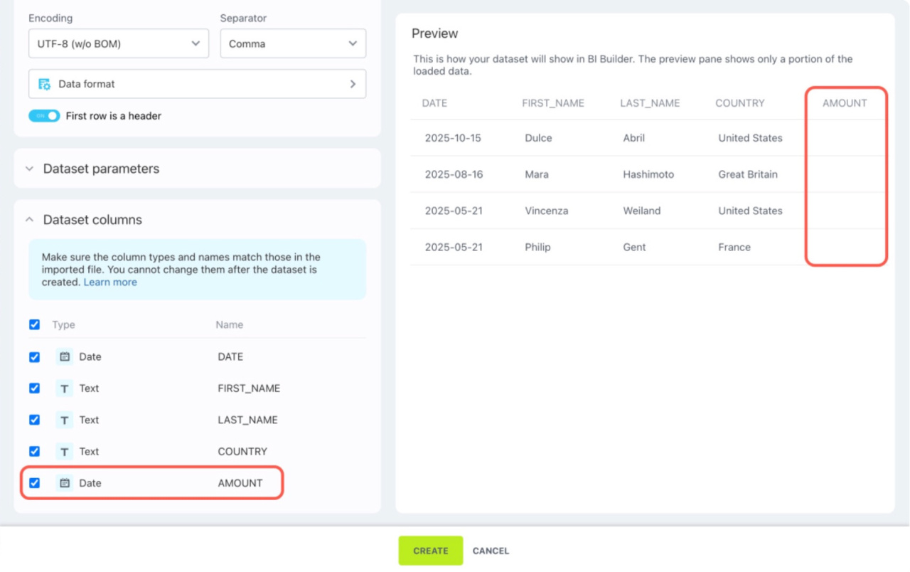Click the Text type icon for LAST_NAME
910x572 pixels.
coord(65,420)
